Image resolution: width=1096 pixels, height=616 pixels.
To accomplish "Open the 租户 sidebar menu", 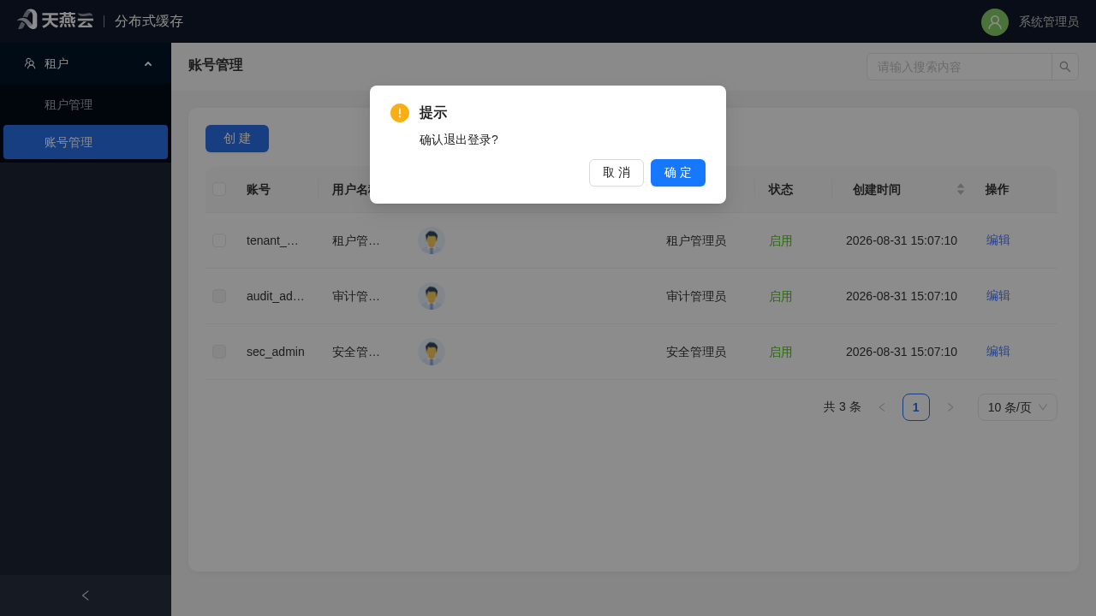I will pos(86,63).
